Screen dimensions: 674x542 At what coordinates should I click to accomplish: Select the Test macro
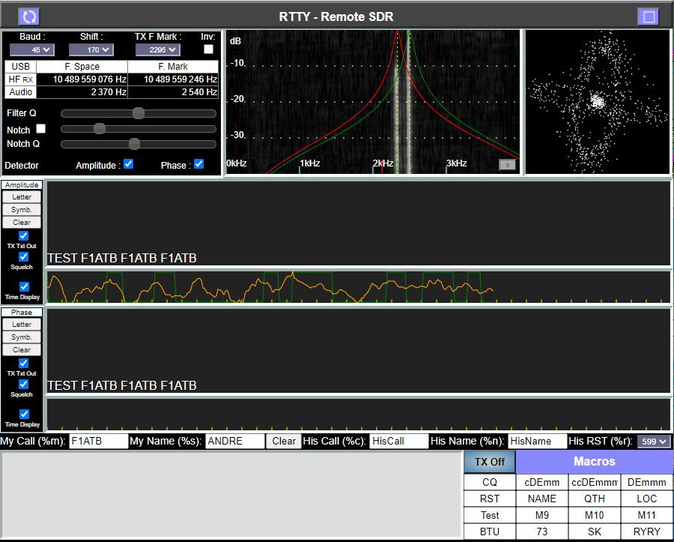click(490, 515)
